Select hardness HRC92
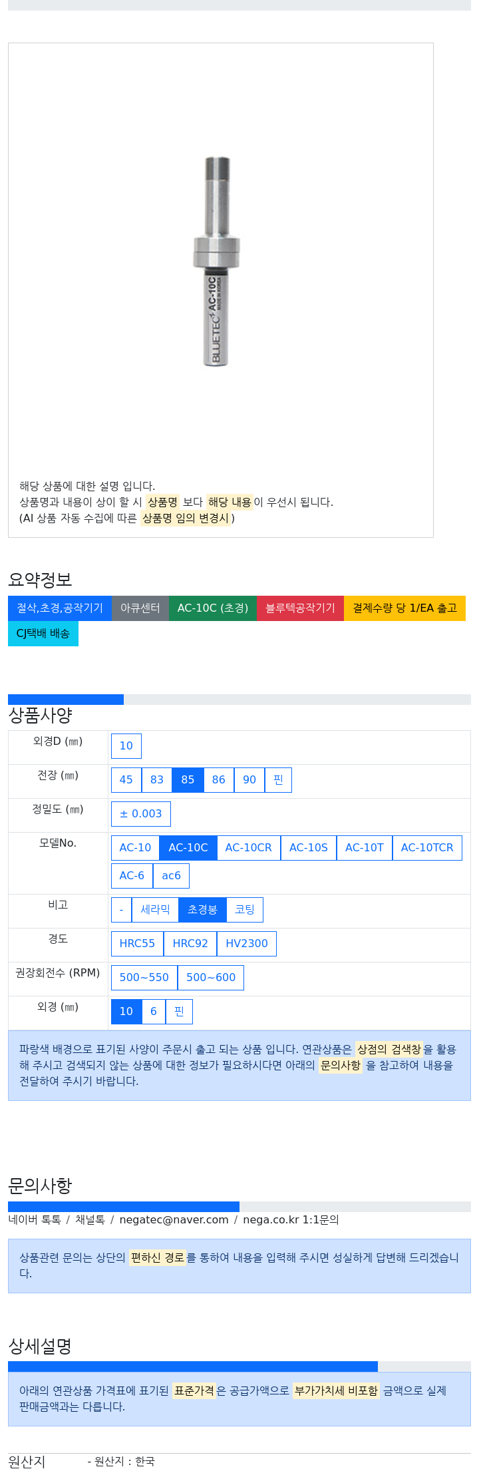 pyautogui.click(x=190, y=944)
